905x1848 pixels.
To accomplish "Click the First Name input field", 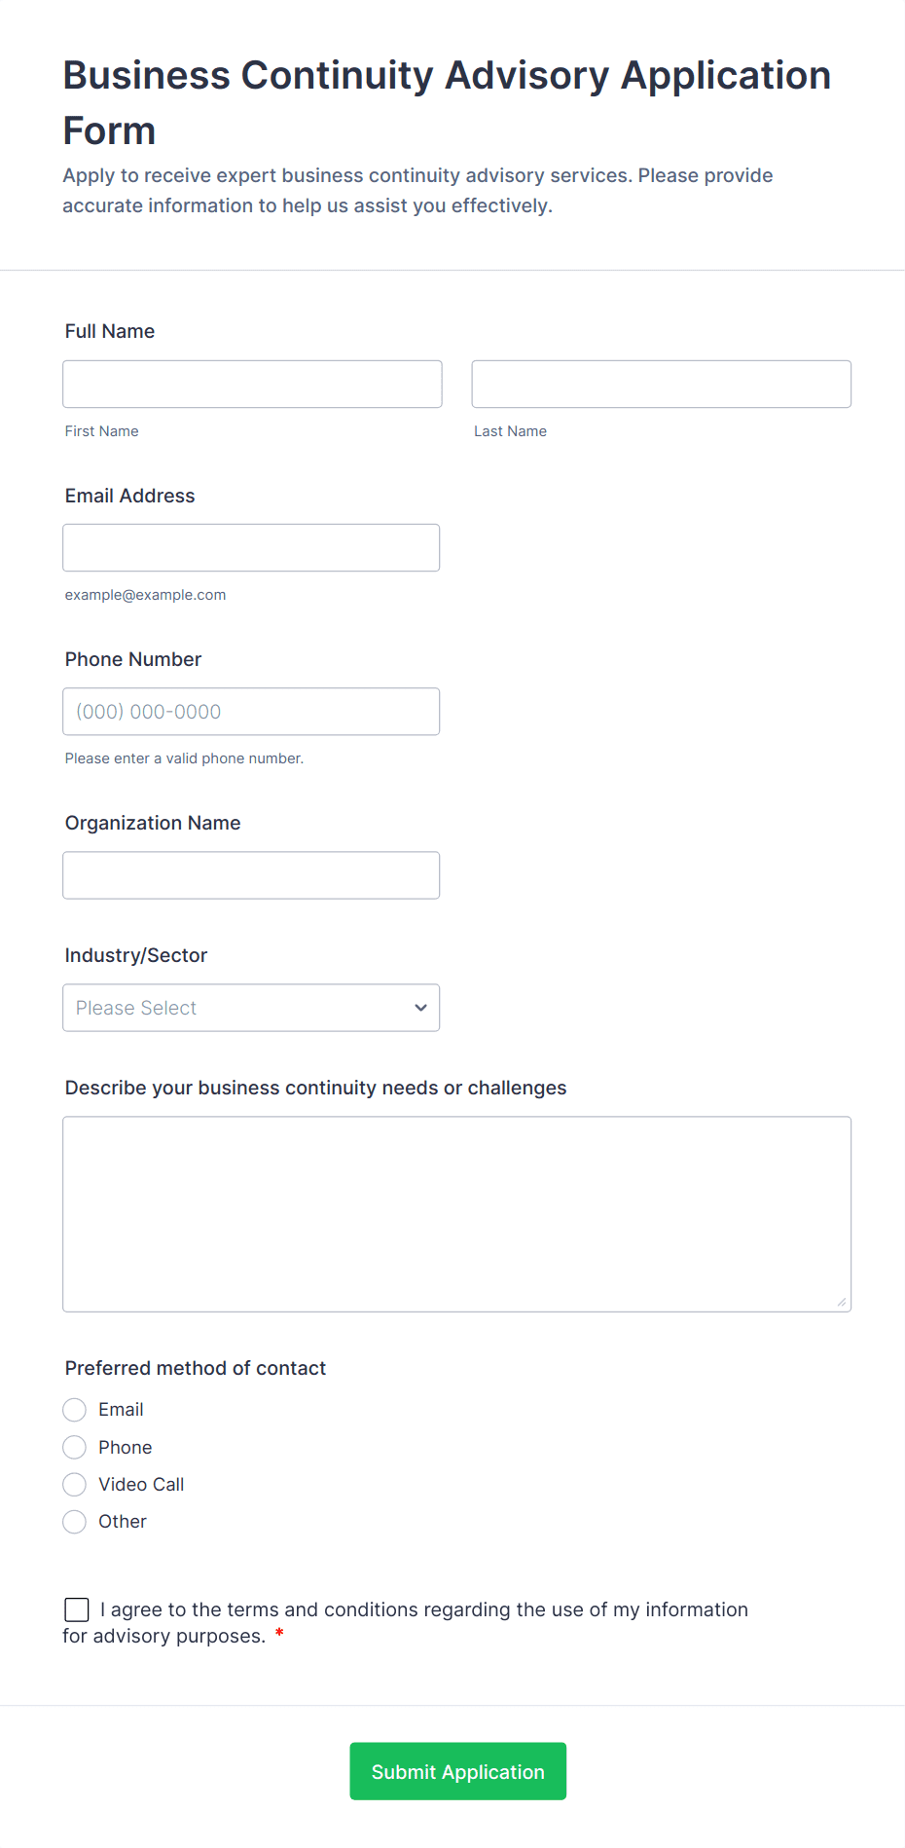I will pyautogui.click(x=252, y=385).
